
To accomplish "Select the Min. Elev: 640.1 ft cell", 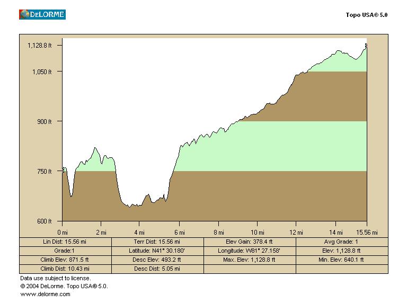I will (342, 260).
